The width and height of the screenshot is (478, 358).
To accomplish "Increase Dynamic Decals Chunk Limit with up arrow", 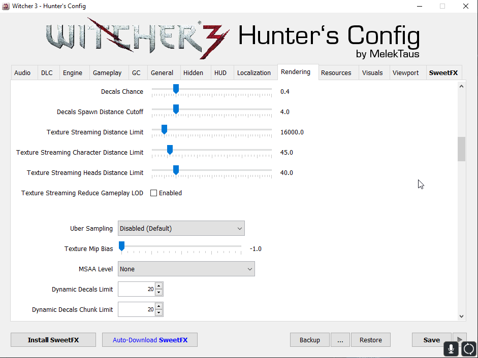I will coord(158,306).
